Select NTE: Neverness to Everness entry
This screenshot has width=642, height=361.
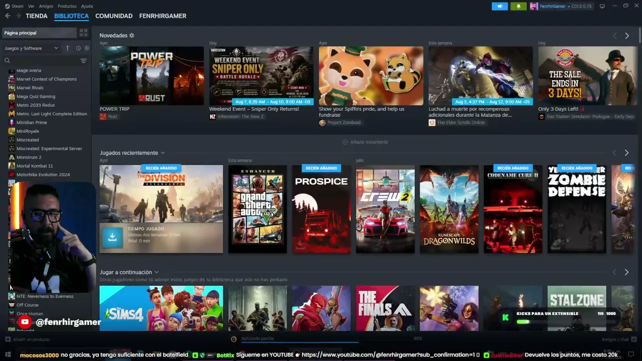[45, 296]
